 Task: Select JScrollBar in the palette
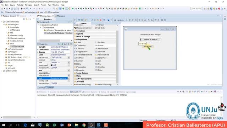point(100,67)
